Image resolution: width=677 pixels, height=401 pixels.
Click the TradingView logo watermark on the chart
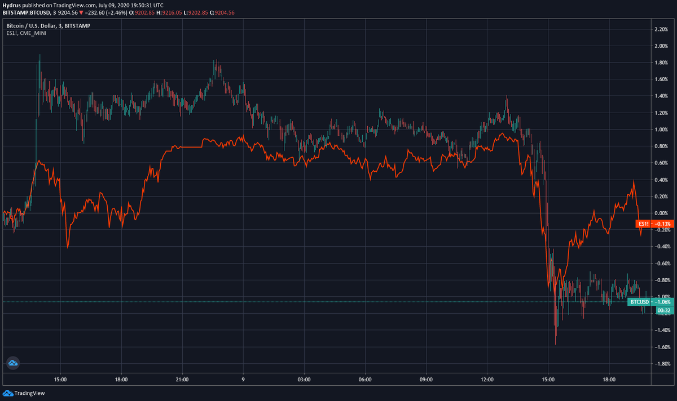click(12, 363)
